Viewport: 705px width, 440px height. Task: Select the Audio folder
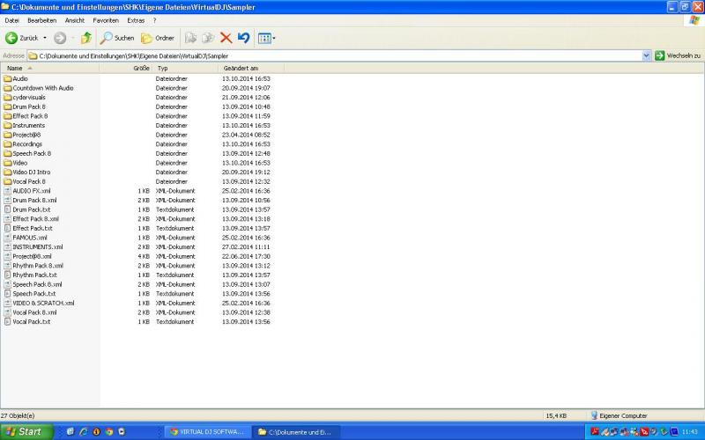pos(16,78)
